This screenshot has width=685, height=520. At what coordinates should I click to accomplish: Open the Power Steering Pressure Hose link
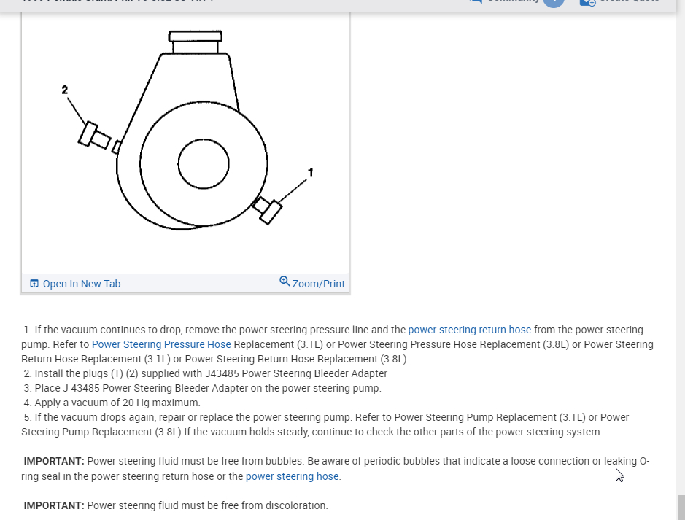coord(161,344)
